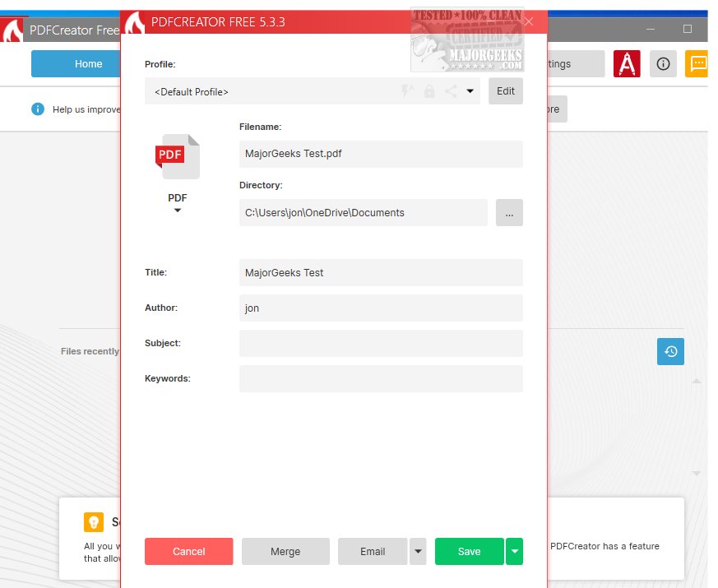718x588 pixels.
Task: Click the disabled share icon in profile bar
Action: (x=451, y=91)
